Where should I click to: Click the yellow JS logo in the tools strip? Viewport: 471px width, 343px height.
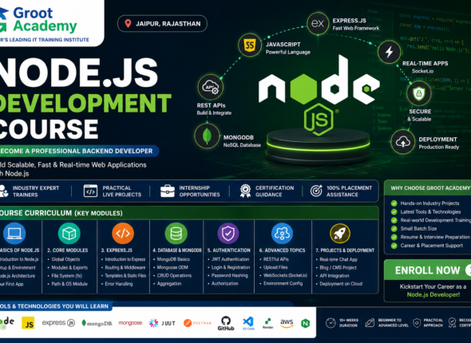click(x=28, y=323)
